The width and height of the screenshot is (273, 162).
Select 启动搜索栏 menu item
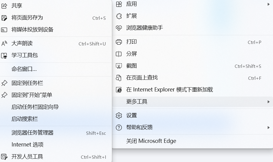56,119
